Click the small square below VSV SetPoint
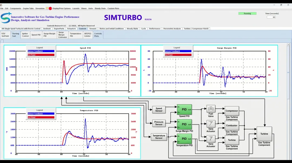The width and height of the screenshot is (292, 163). tap(2, 41)
